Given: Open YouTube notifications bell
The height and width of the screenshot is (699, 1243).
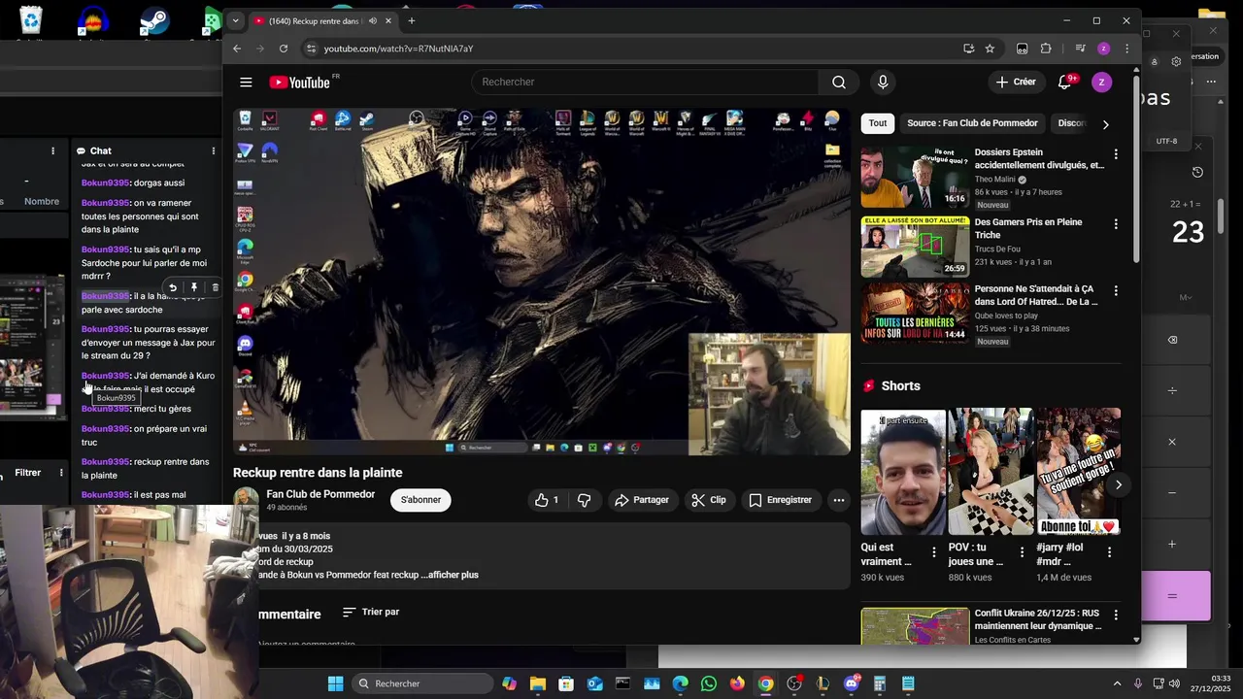Looking at the screenshot, I should pyautogui.click(x=1064, y=83).
